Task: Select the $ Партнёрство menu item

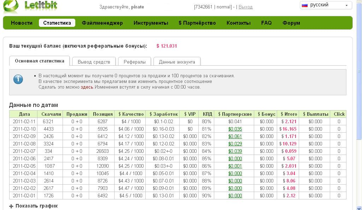Action: point(197,23)
